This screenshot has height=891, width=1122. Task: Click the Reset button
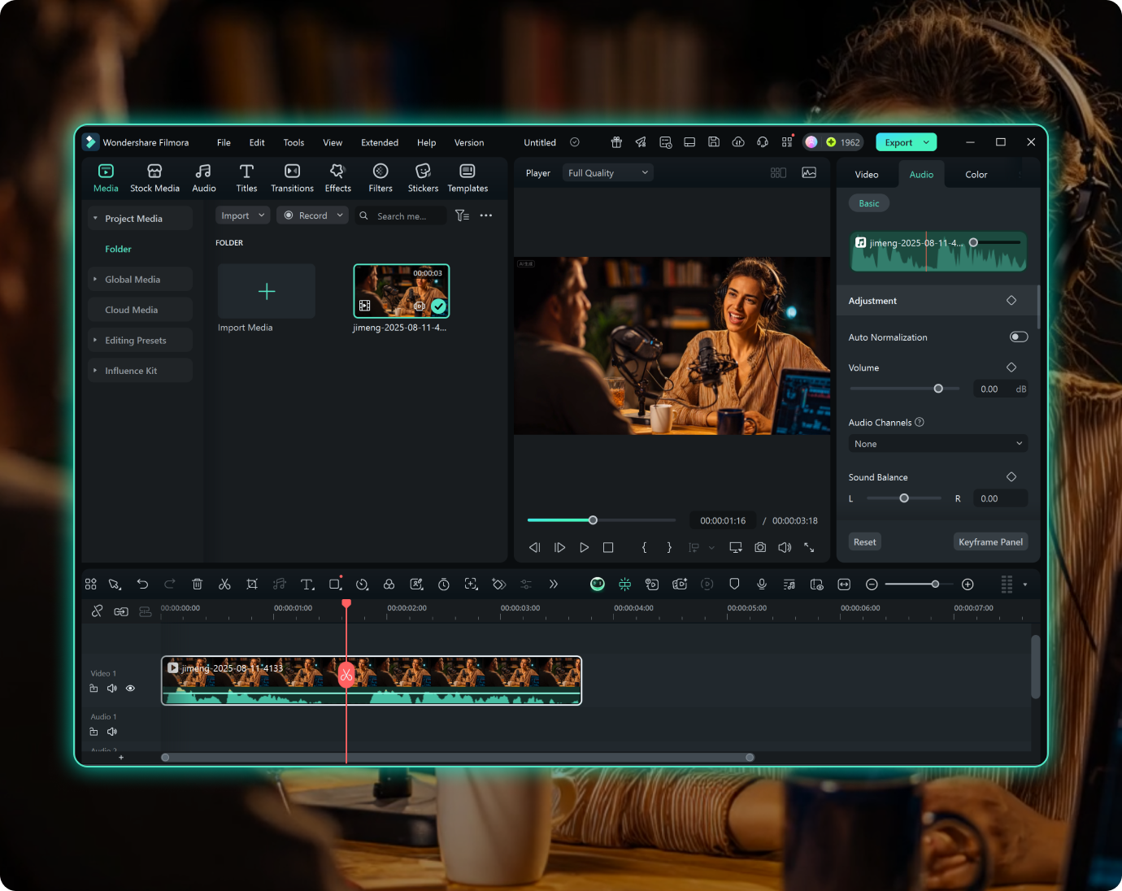click(864, 541)
